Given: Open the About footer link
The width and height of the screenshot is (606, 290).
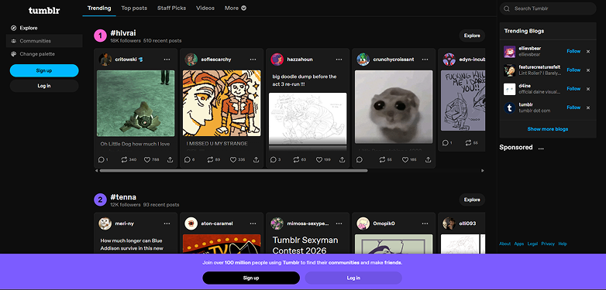Looking at the screenshot, I should tap(504, 244).
